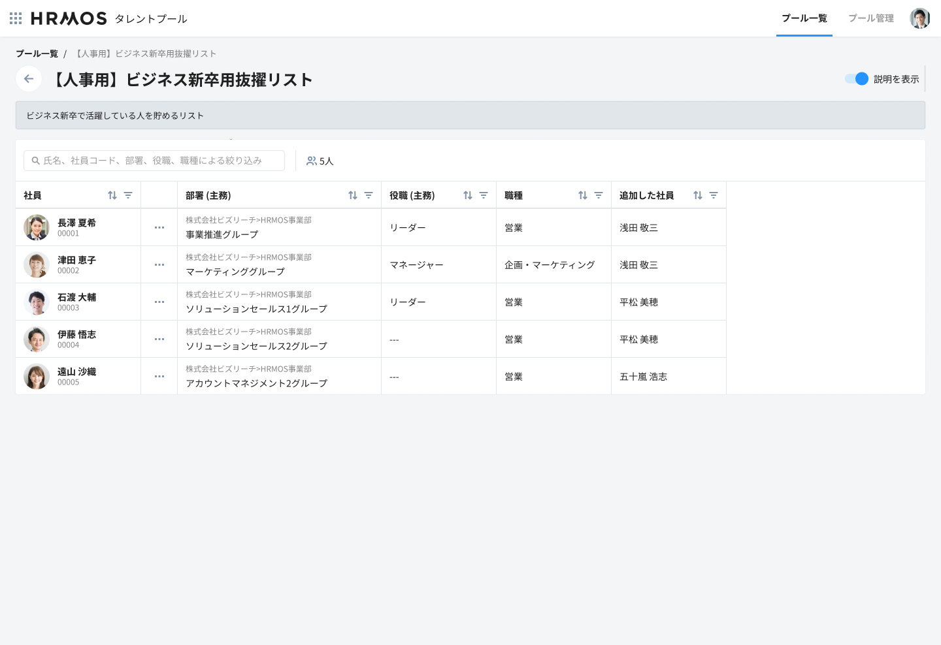Click the HRMOS logo
941x645 pixels.
[x=69, y=18]
